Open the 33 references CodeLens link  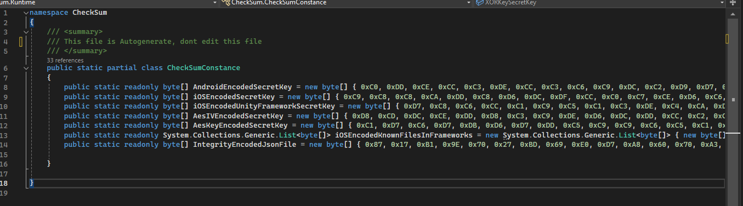coord(65,60)
